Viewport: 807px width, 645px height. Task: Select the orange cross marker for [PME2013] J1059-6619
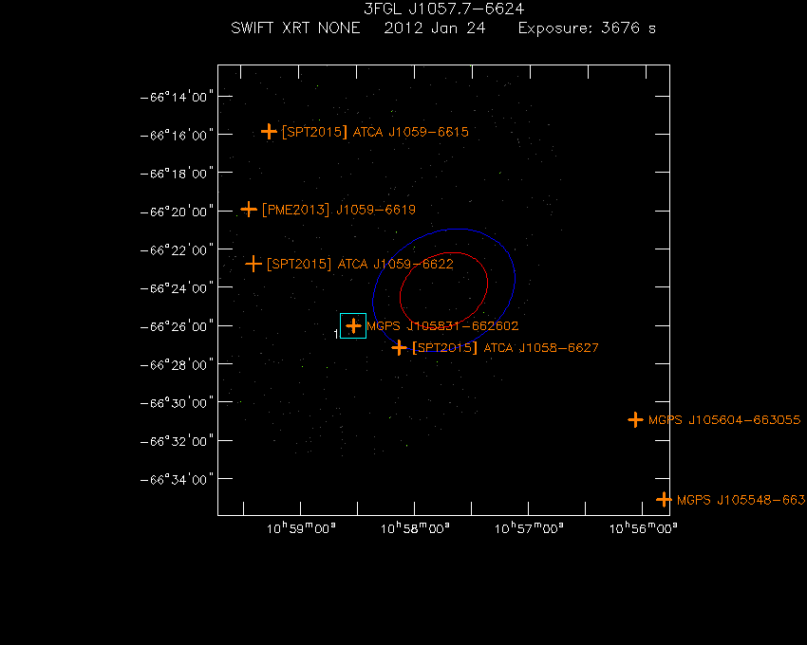pyautogui.click(x=249, y=210)
